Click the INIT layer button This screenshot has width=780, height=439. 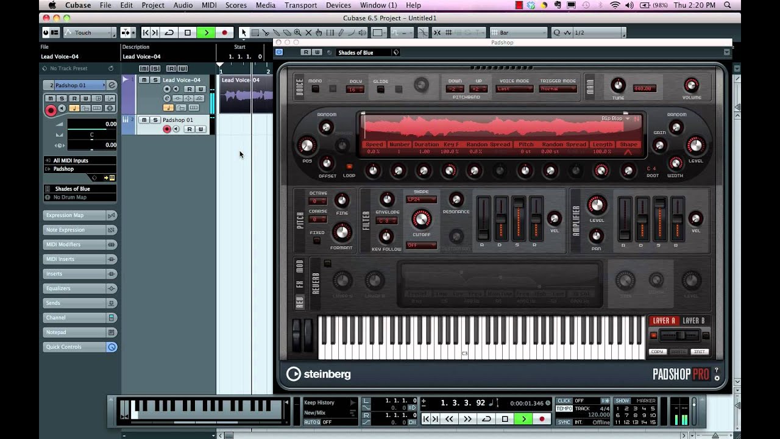click(x=699, y=352)
